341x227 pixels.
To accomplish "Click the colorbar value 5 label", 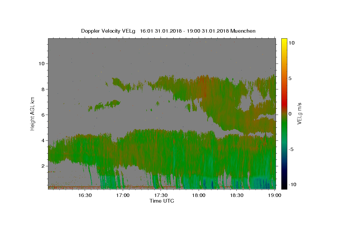I will point(290,78).
